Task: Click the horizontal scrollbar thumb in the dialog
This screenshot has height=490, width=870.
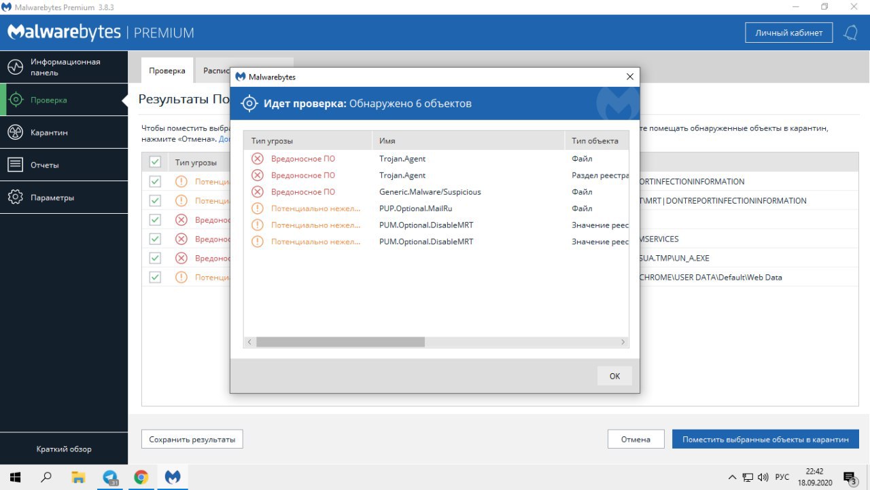Action: click(x=340, y=342)
